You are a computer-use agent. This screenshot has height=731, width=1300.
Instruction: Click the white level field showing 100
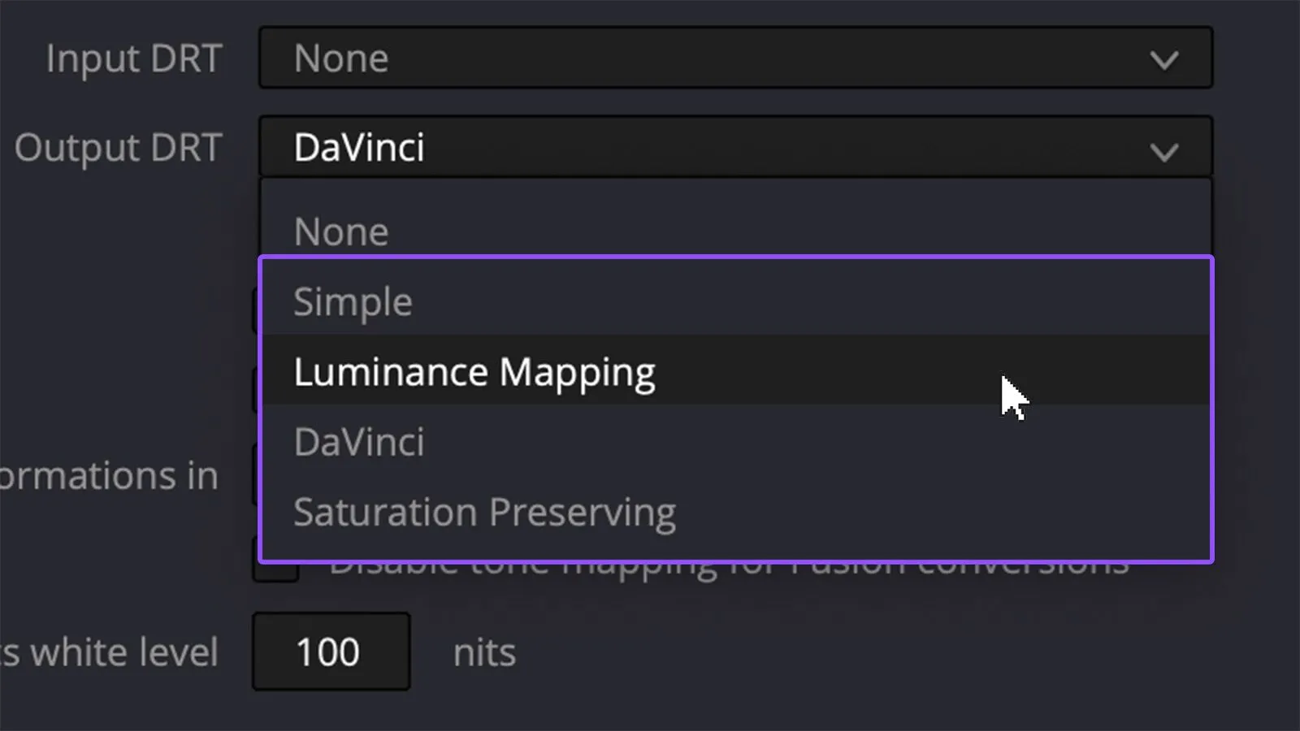click(331, 651)
